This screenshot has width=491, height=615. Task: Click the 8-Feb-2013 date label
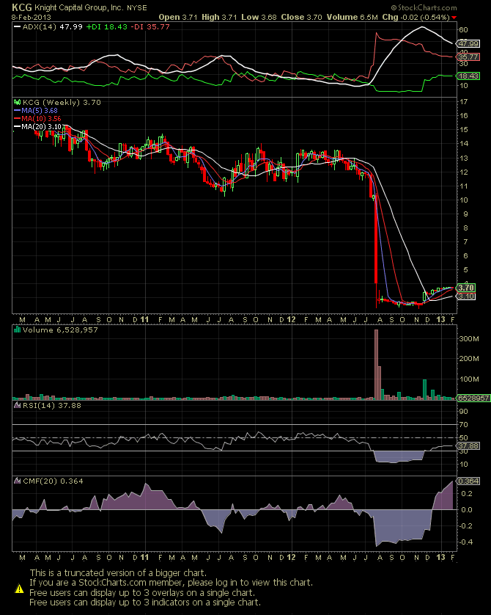click(32, 18)
